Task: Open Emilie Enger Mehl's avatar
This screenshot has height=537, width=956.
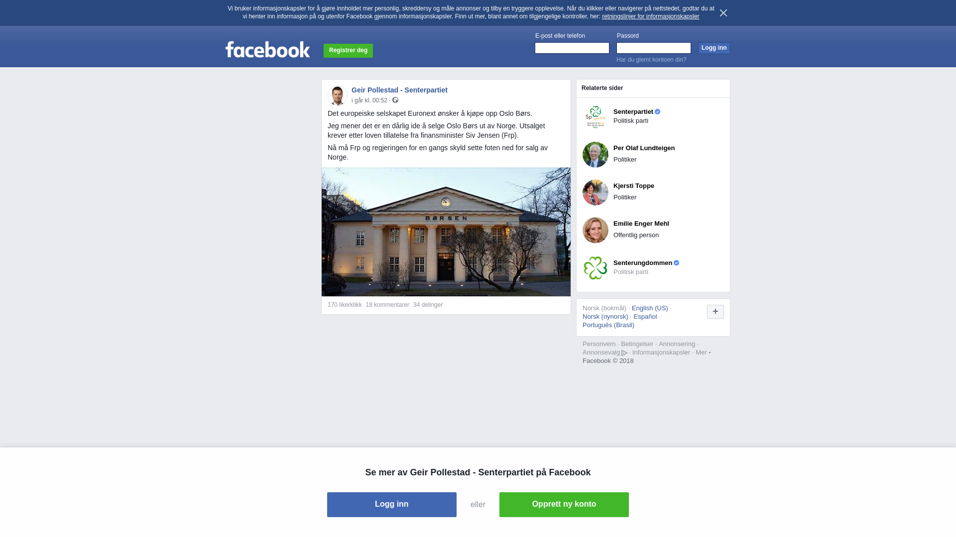Action: tap(596, 230)
